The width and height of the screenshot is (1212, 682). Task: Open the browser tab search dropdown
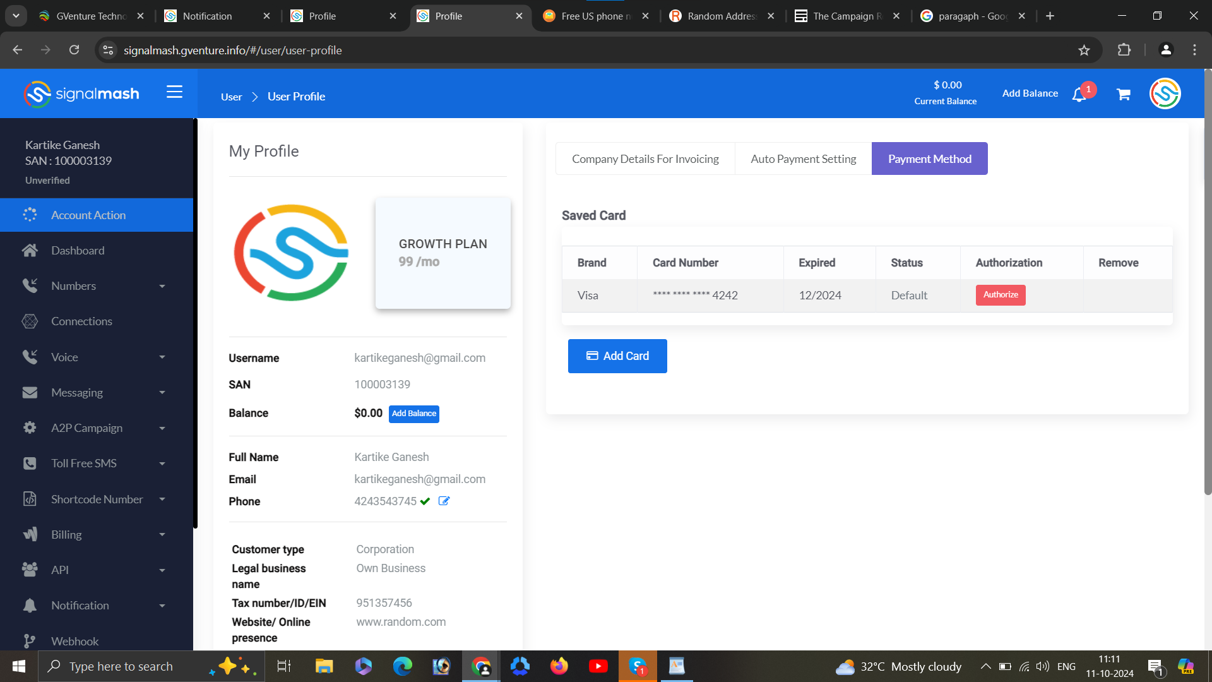tap(16, 16)
